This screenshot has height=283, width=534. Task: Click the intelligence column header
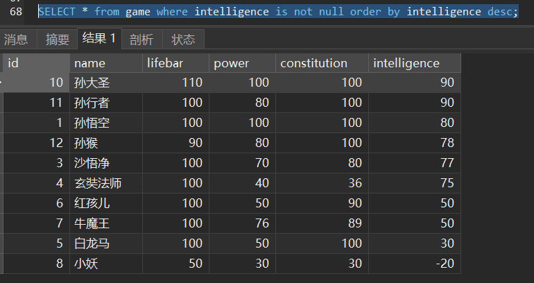(415, 63)
